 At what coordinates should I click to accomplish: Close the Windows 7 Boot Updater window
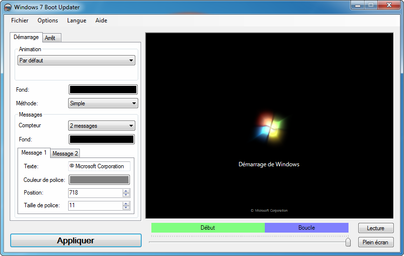click(x=389, y=5)
